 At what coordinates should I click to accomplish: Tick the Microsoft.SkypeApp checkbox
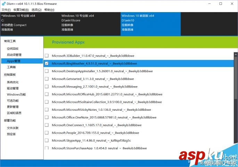coord(47,141)
